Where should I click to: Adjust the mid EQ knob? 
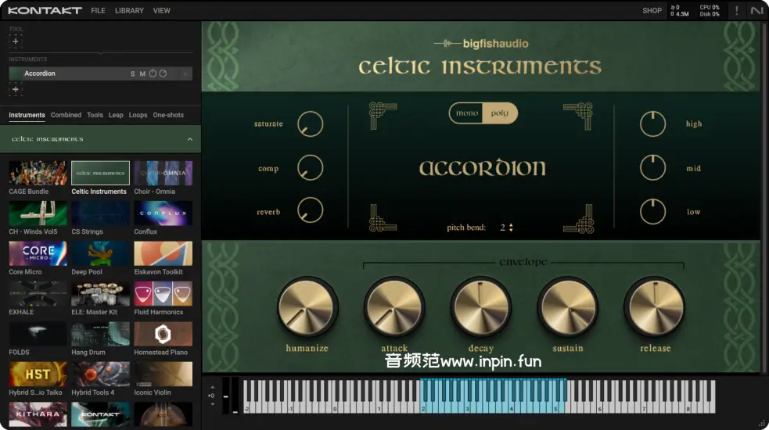coord(652,167)
